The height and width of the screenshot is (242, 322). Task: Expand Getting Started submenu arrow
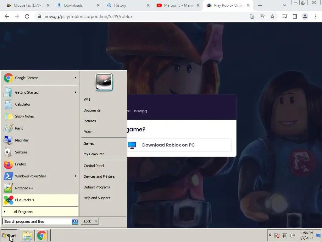click(x=75, y=92)
